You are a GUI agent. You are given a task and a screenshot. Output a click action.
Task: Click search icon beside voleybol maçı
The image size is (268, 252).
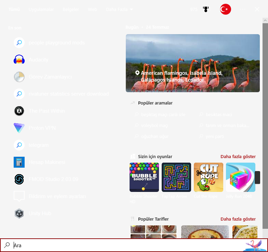coord(136,125)
